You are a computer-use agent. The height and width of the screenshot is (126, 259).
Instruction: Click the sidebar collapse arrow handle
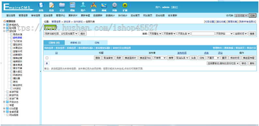pos(40,71)
